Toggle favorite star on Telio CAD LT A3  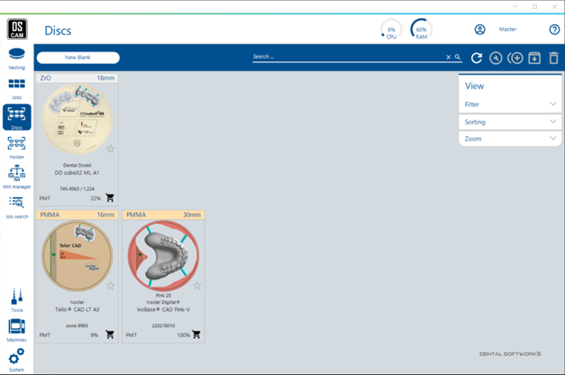(111, 285)
